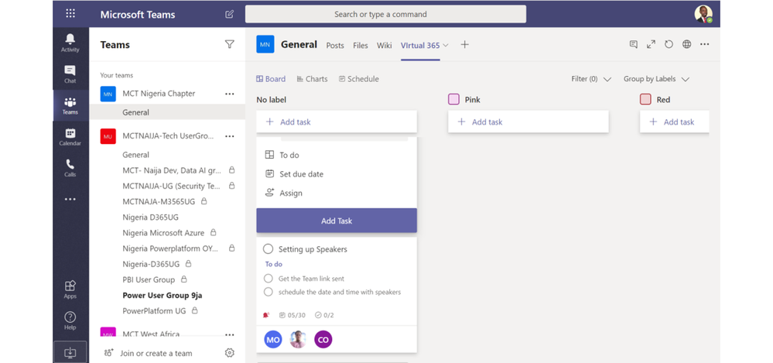Open the Calls phone icon
Image resolution: width=773 pixels, height=363 pixels.
70,168
